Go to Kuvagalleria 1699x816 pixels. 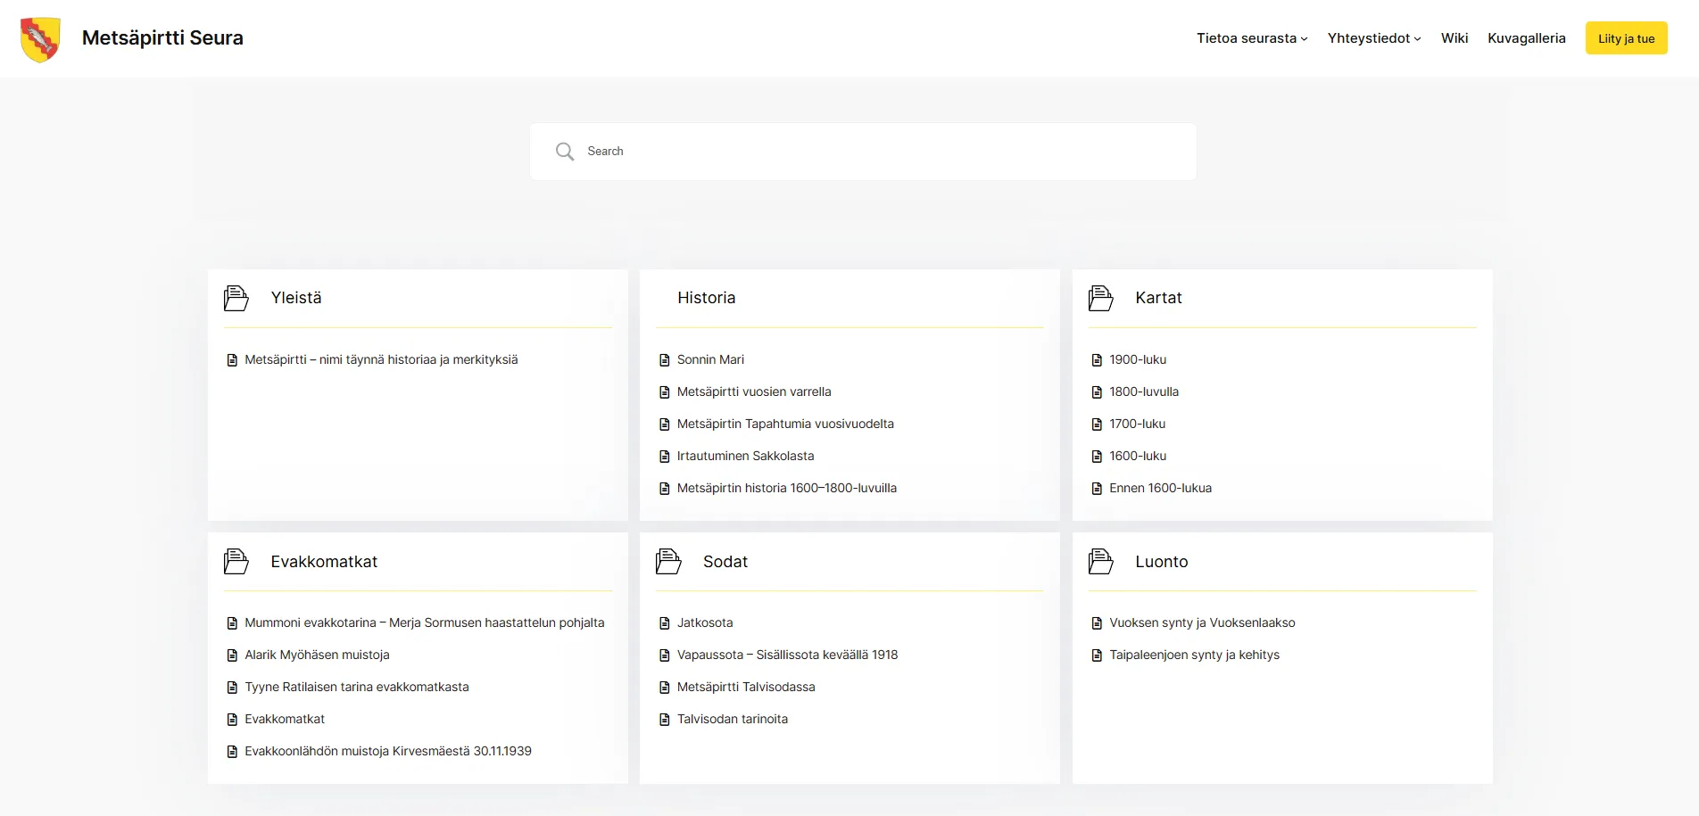click(x=1526, y=37)
